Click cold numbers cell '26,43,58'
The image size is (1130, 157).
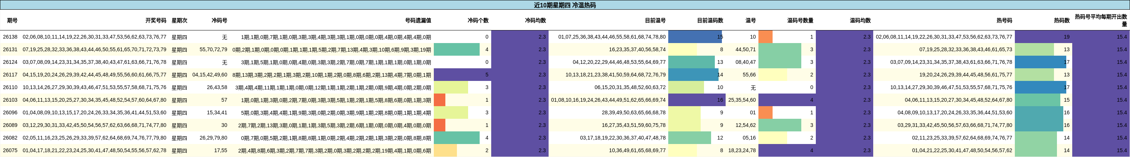[217, 88]
